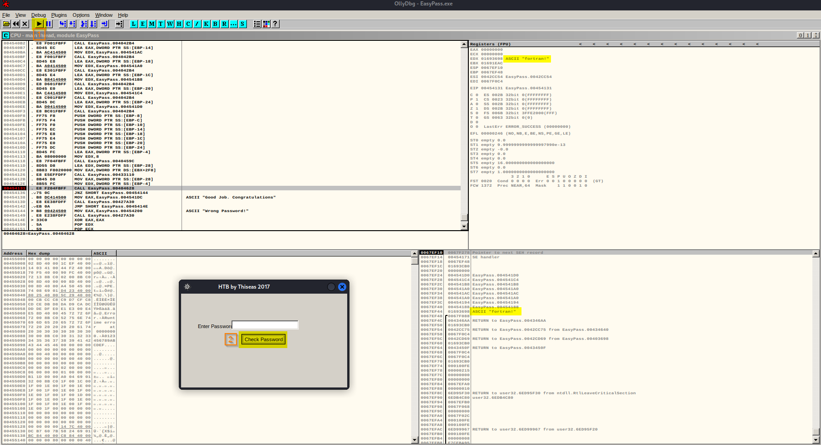
Task: Click the Address column header in dump
Action: click(13, 253)
